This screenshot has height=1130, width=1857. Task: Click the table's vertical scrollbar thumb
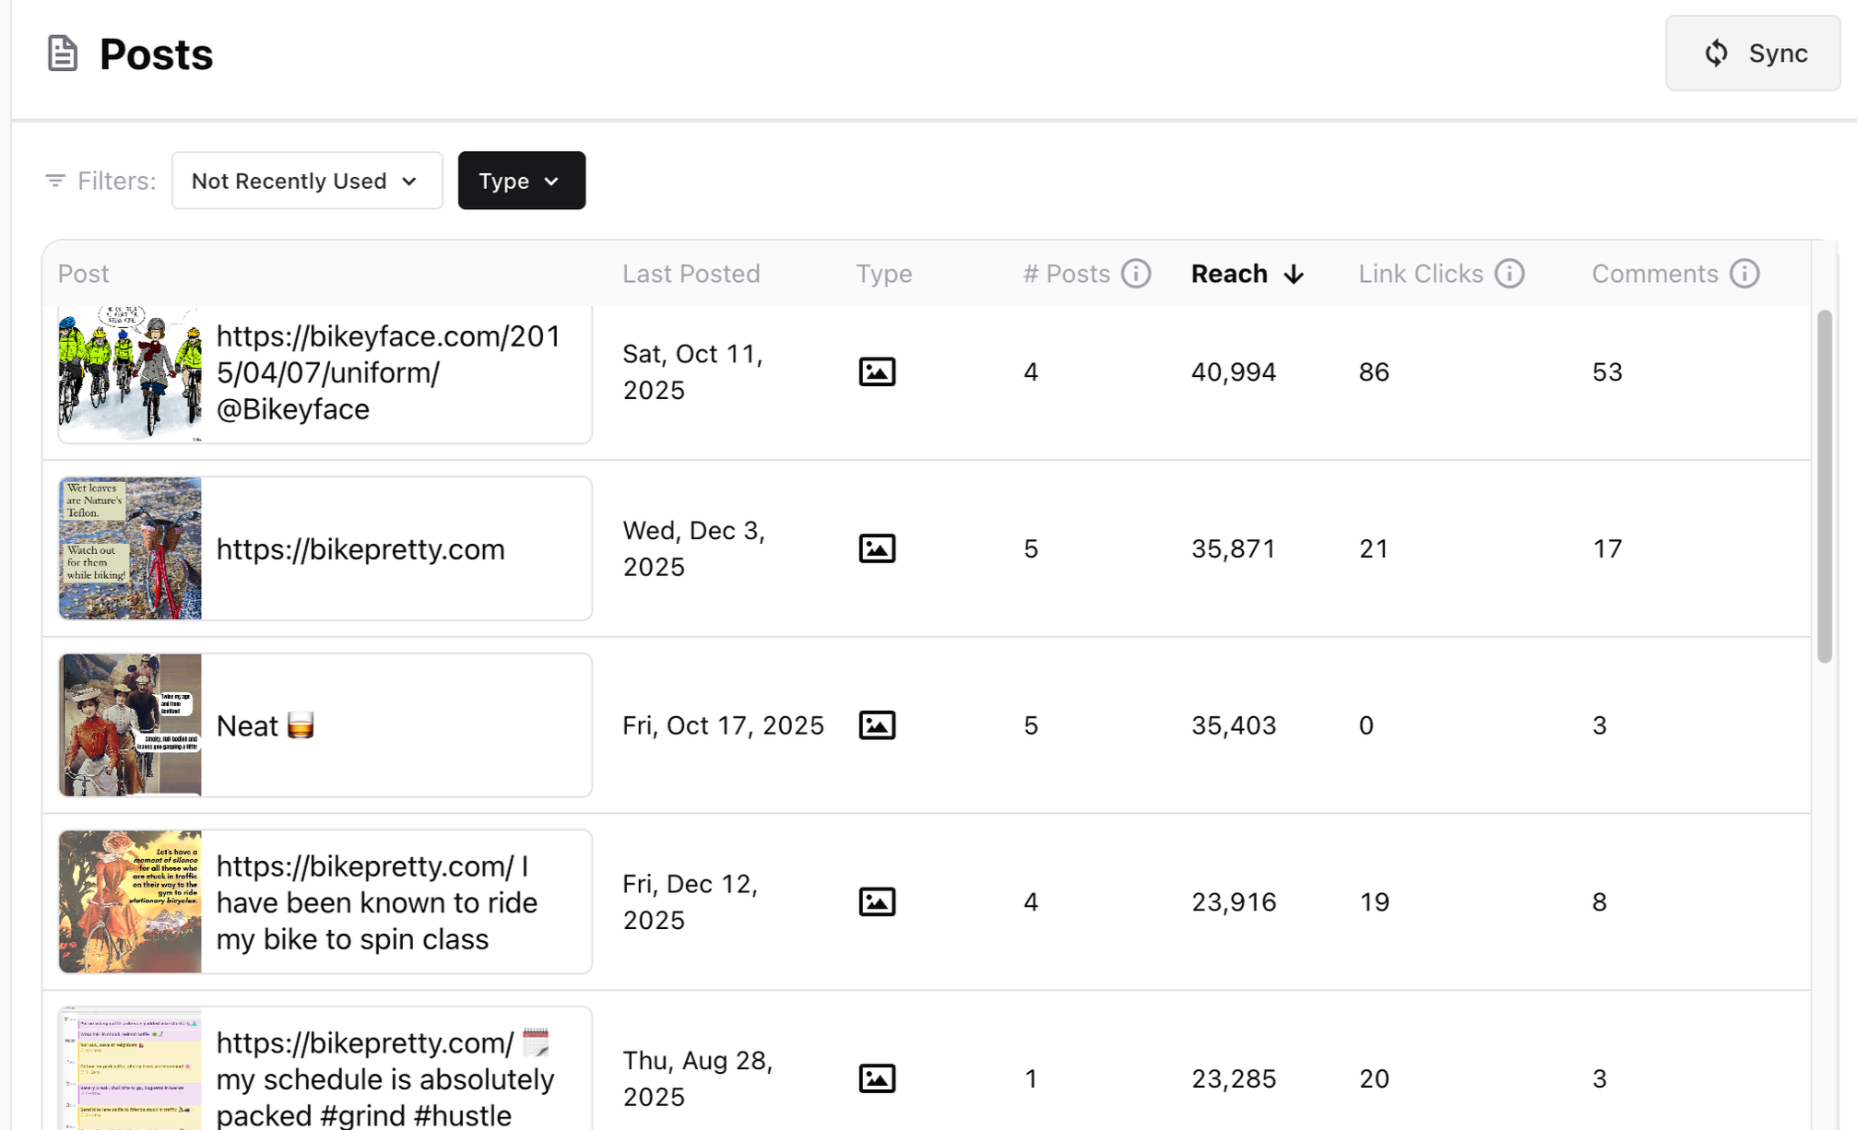pyautogui.click(x=1824, y=486)
